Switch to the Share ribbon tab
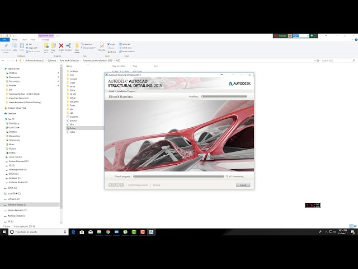This screenshot has width=358, height=269. coord(24,40)
